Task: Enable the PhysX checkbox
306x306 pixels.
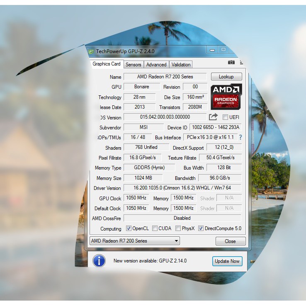Action: (x=178, y=228)
